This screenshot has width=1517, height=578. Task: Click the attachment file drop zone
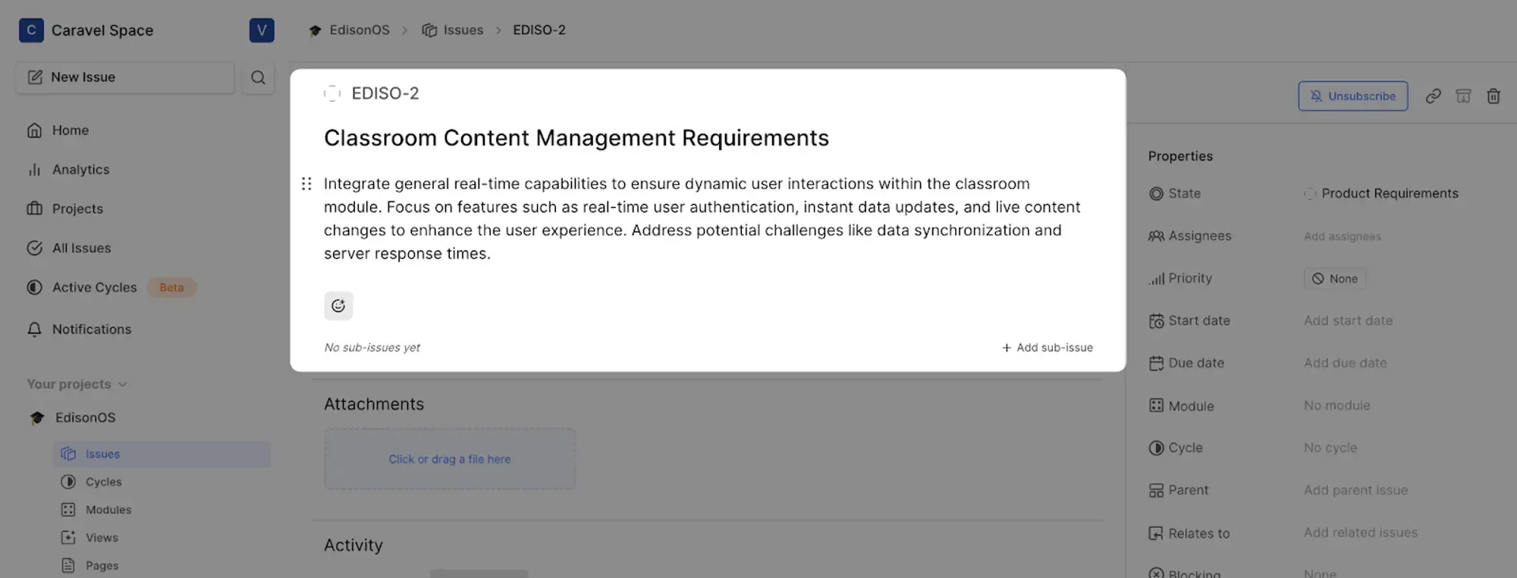pyautogui.click(x=450, y=459)
